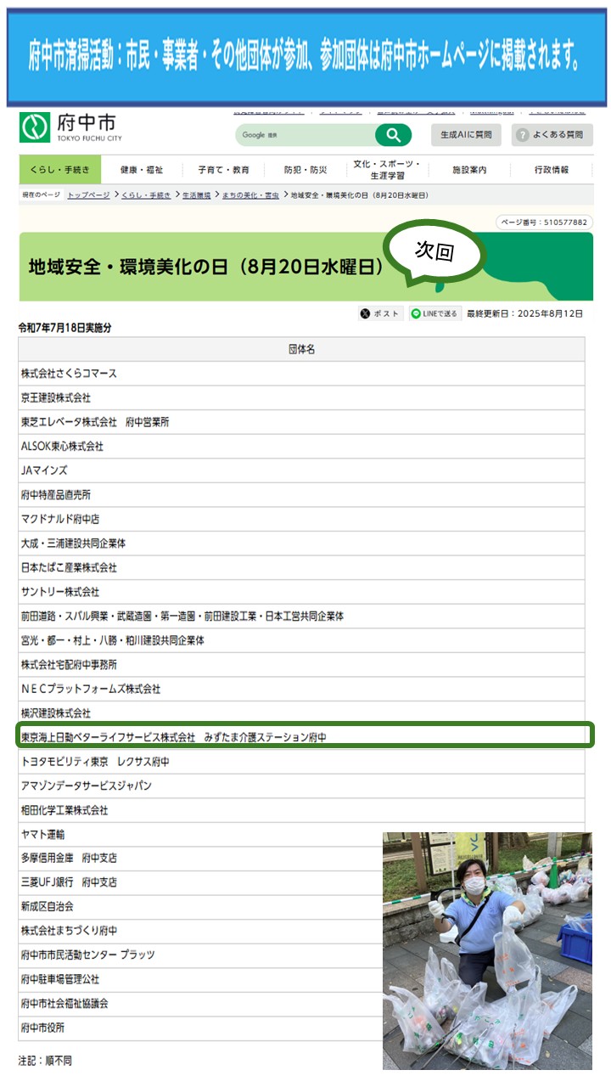Select the 健康・福祉 navigation tab

[x=142, y=169]
